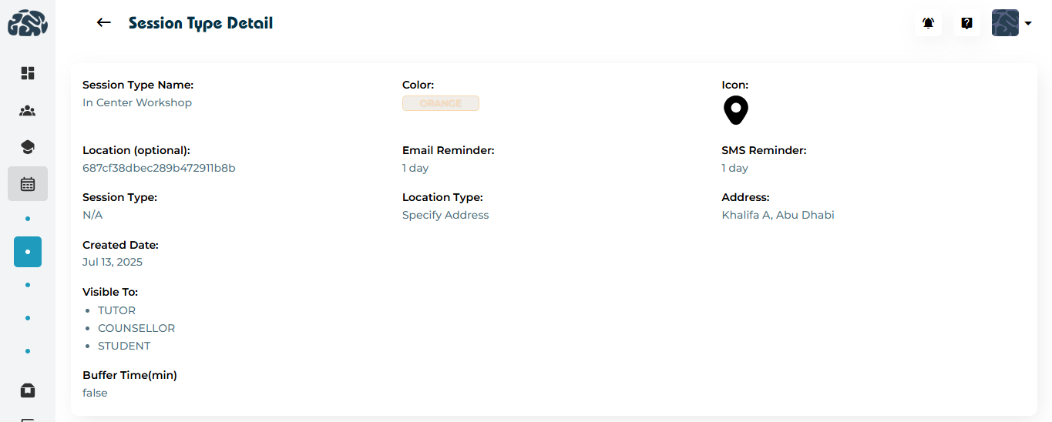Image resolution: width=1052 pixels, height=422 pixels.
Task: Select the first submenu dot under calendar
Action: coord(28,219)
